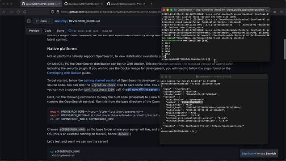Open the security repository breadcrumb link
Viewport: 286px width, 161px height.
pyautogui.click(x=60, y=21)
